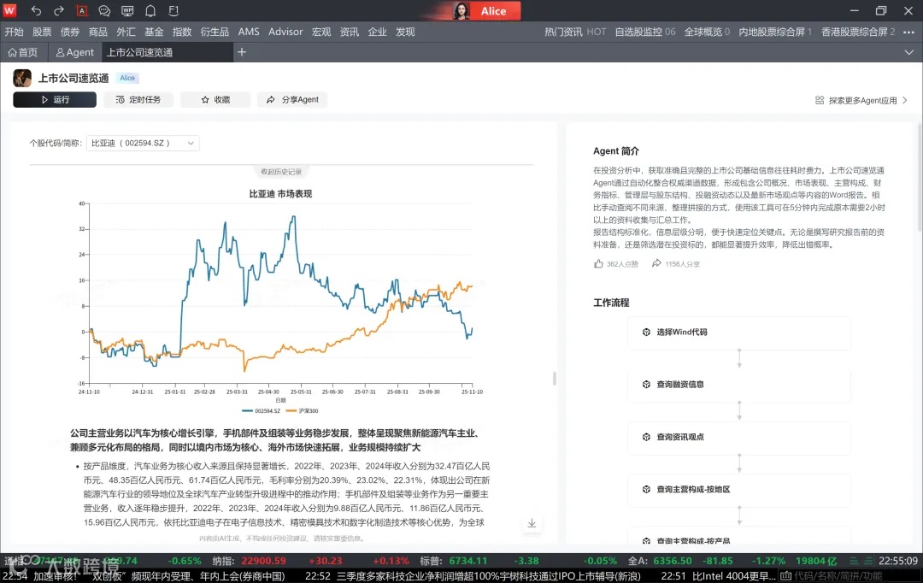Click the report panel divider handle
Image resolution: width=923 pixels, height=583 pixels.
click(555, 378)
